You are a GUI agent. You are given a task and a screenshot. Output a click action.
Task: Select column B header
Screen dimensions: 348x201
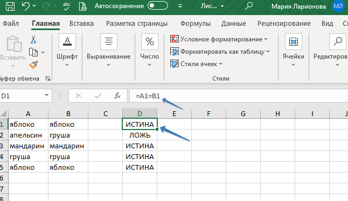click(x=68, y=113)
